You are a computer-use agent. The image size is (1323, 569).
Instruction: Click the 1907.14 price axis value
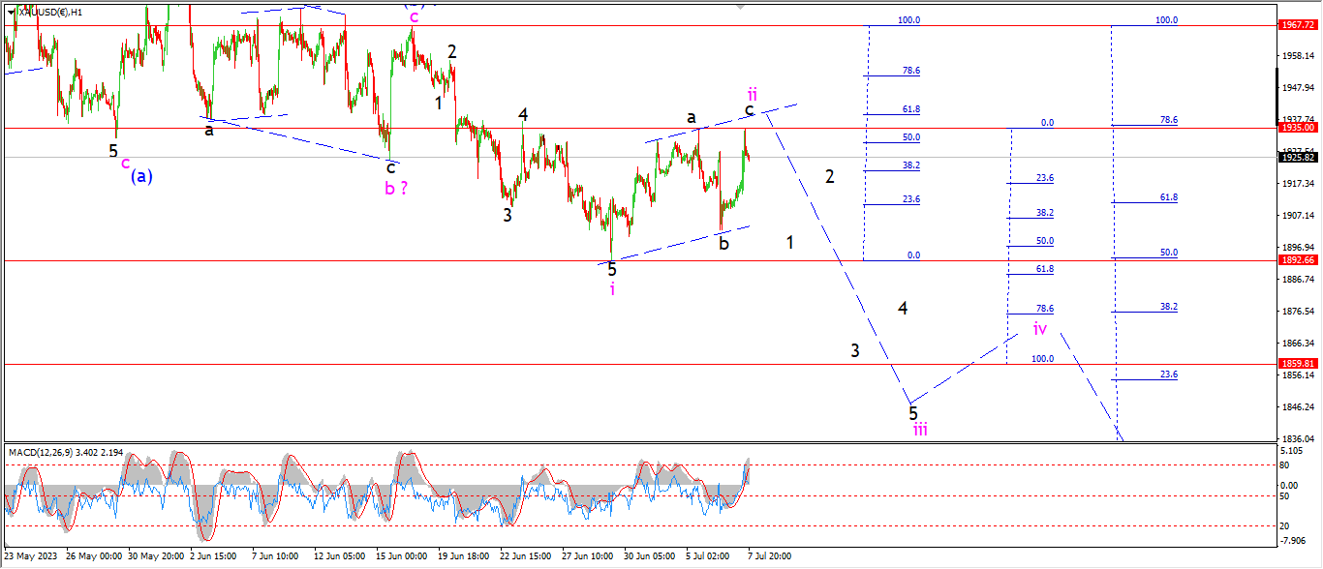[1296, 216]
